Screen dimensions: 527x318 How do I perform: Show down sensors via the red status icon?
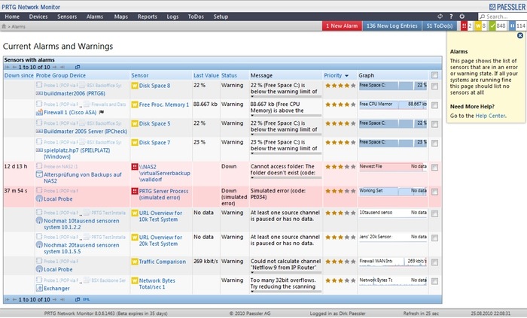point(465,26)
